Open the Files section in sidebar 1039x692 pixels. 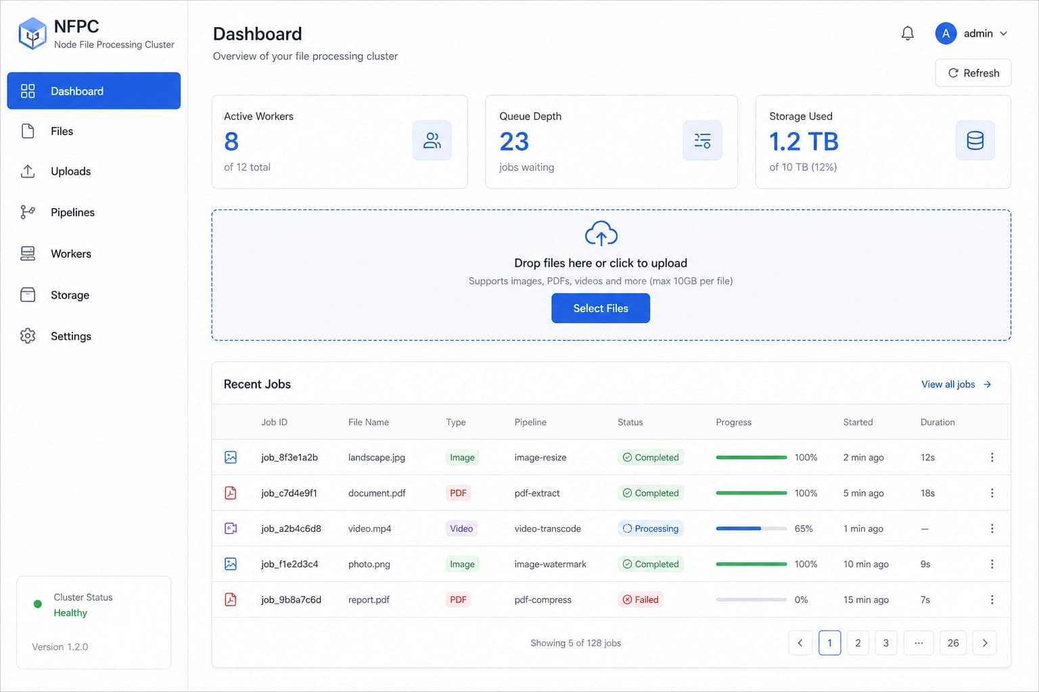(x=93, y=131)
